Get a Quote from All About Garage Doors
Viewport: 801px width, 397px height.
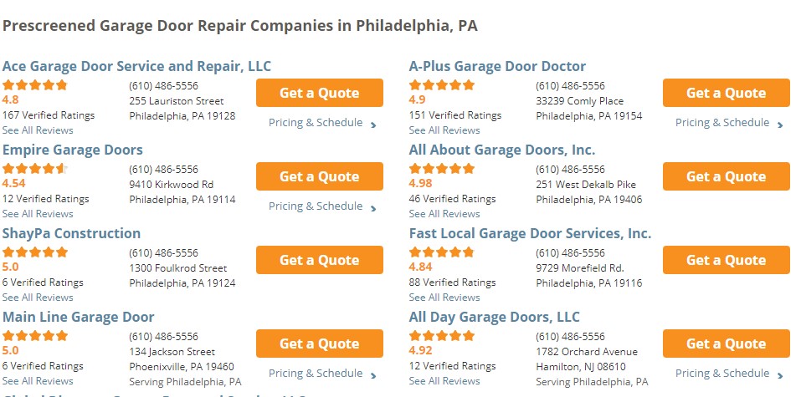[x=727, y=176]
